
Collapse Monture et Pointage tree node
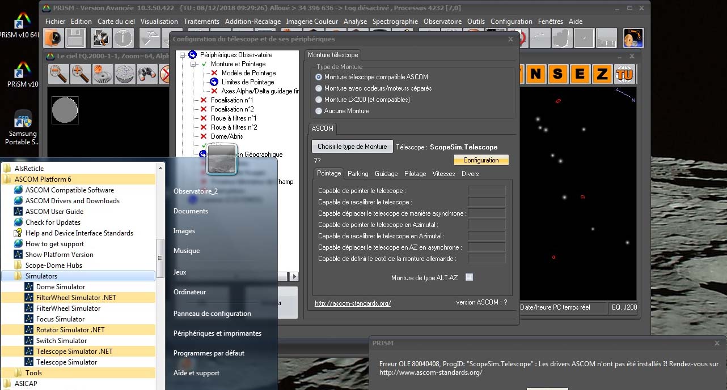[193, 64]
